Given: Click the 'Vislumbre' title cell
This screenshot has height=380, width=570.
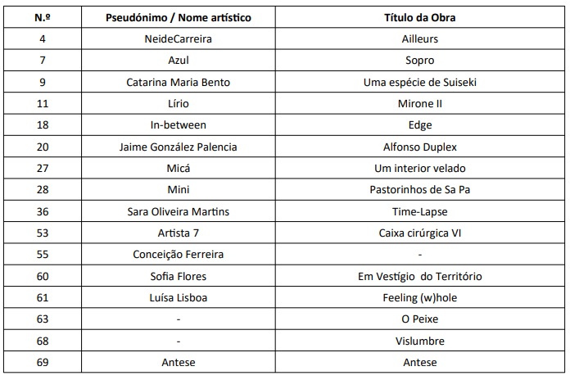Looking at the screenshot, I should (x=419, y=341).
